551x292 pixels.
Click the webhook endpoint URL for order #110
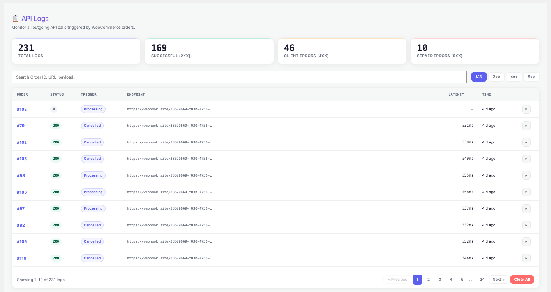tap(170, 258)
